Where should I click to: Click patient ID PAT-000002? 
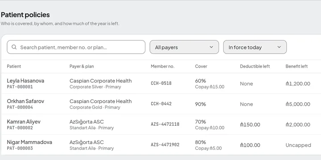[x=20, y=128]
